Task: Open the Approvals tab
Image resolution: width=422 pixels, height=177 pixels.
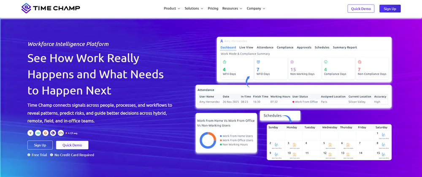Action: click(x=304, y=47)
